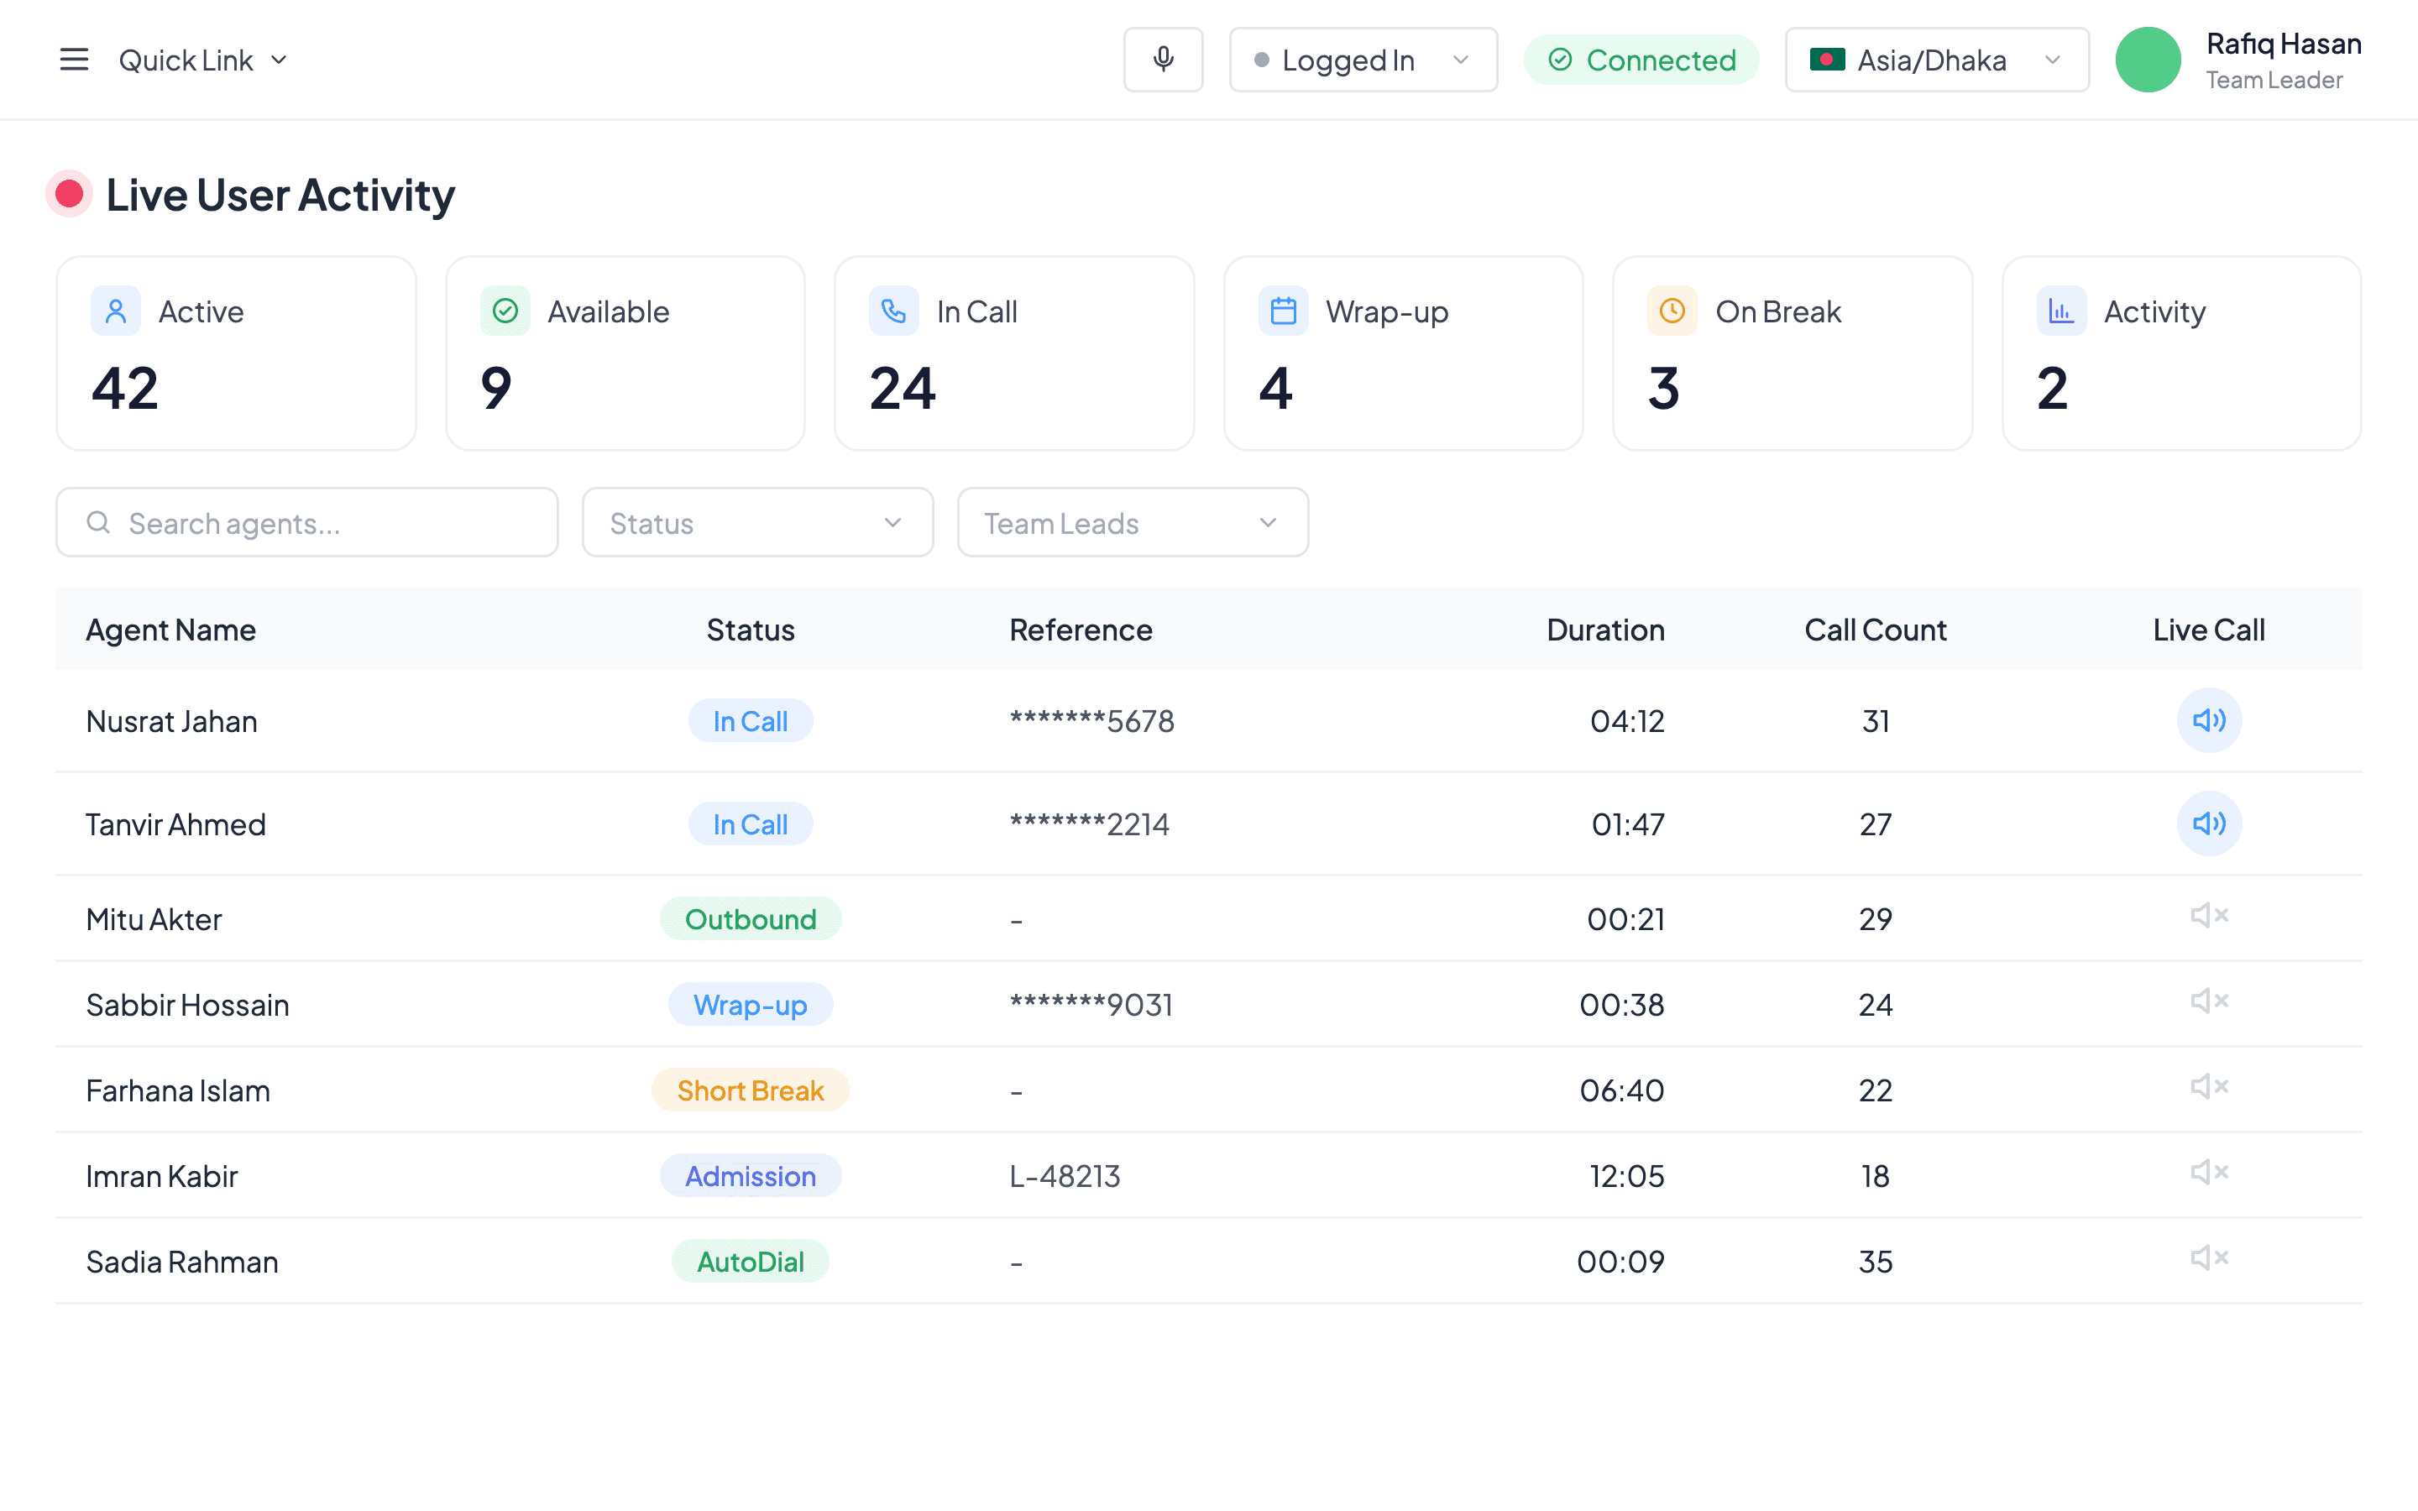The width and height of the screenshot is (2418, 1511).
Task: Open the hamburger menu icon
Action: (x=74, y=60)
